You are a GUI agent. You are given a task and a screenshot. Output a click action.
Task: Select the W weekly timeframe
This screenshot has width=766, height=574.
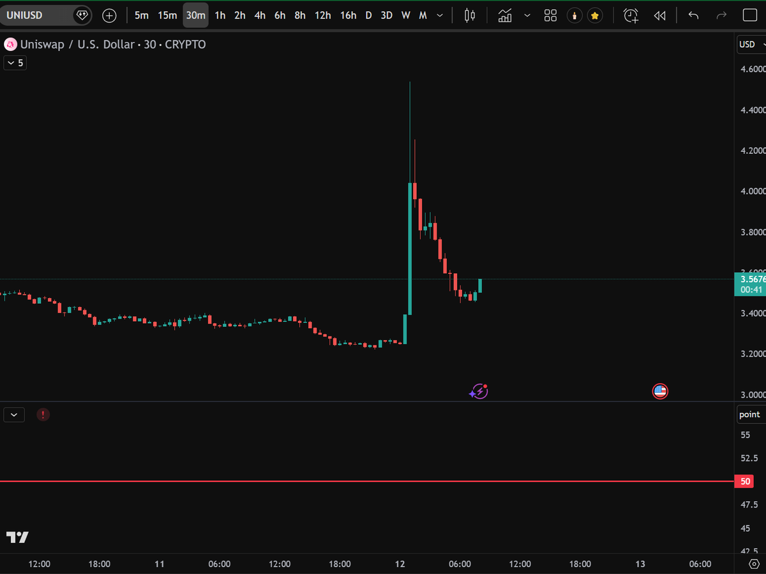point(405,15)
